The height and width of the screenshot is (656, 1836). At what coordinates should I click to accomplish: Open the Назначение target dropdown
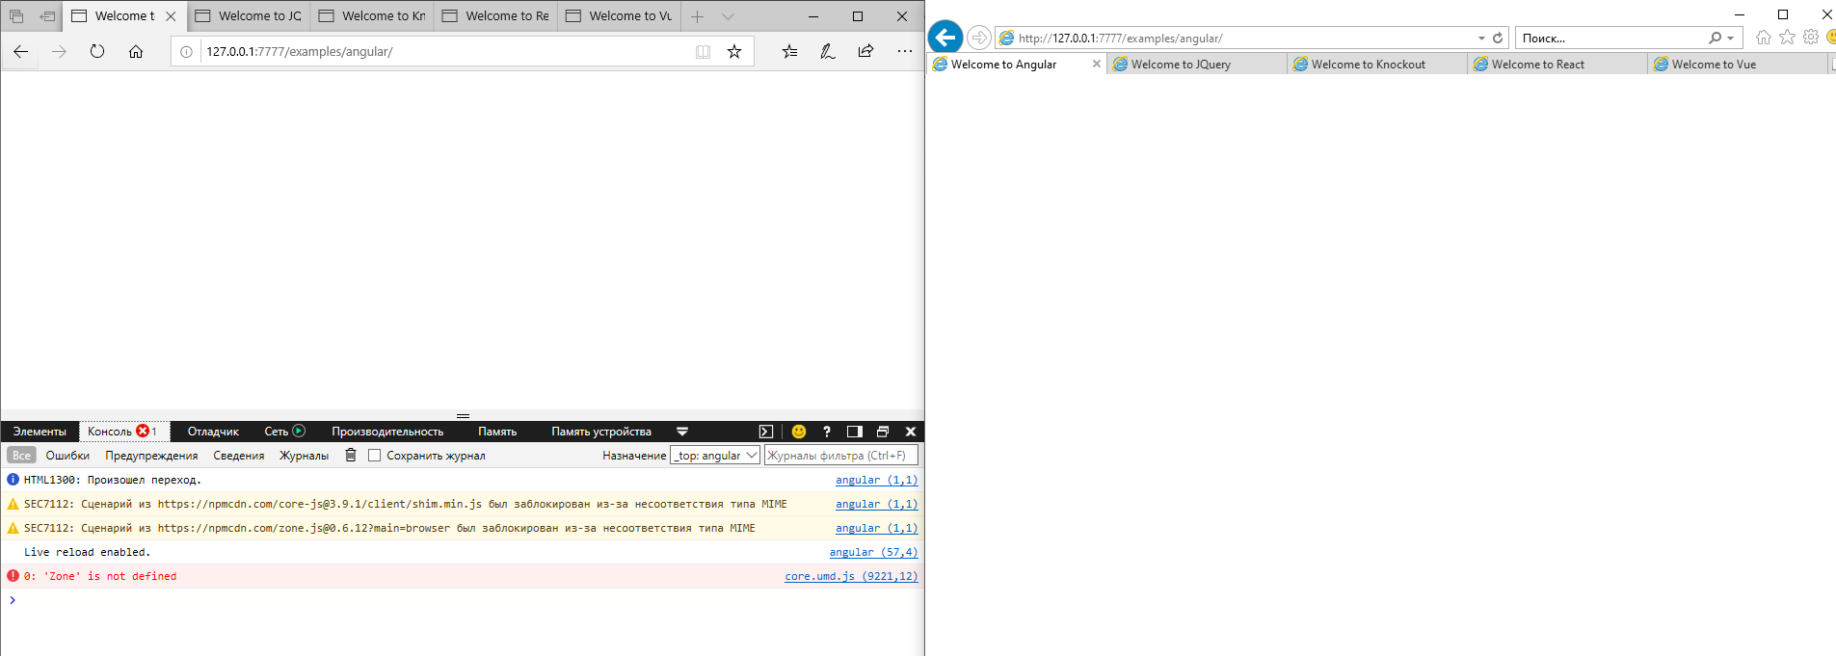point(715,456)
